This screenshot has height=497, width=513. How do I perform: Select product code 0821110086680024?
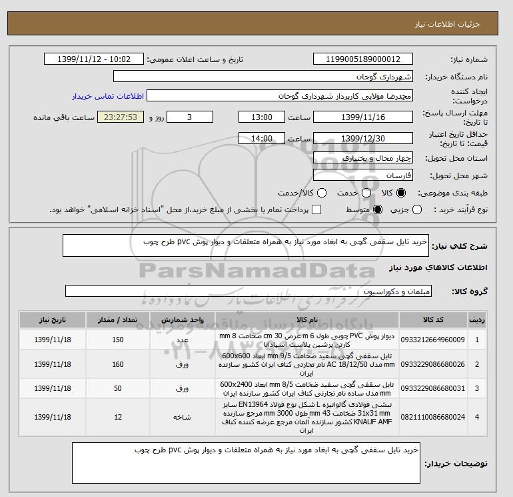(x=433, y=417)
